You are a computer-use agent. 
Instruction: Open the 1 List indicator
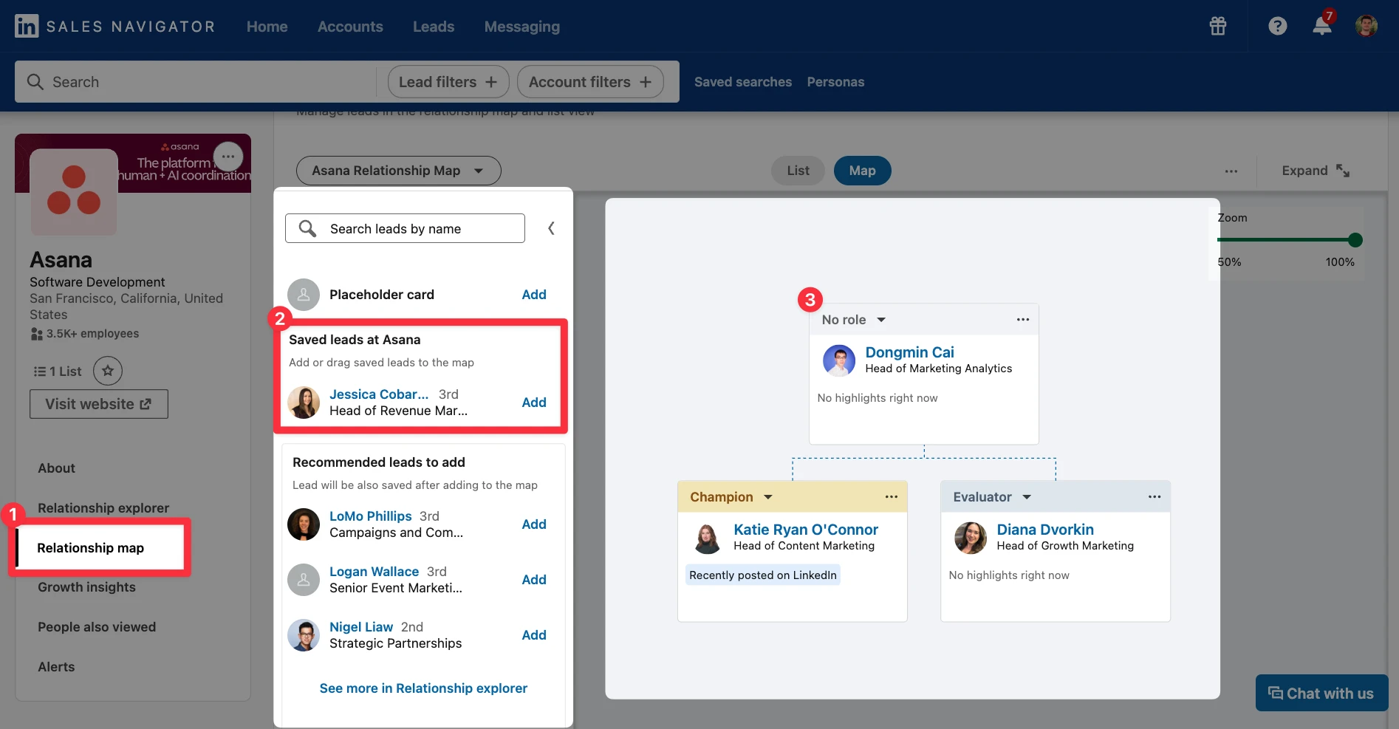pos(58,372)
